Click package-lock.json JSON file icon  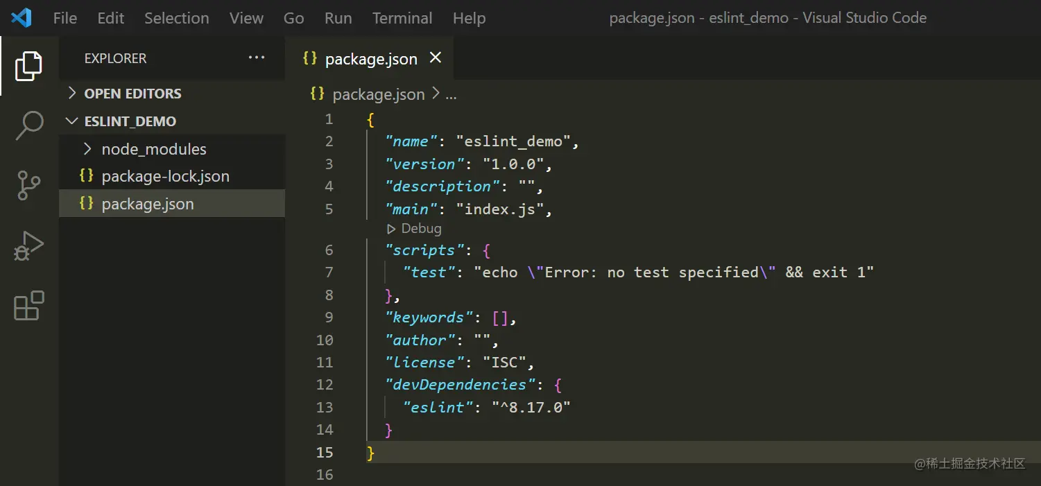tap(87, 176)
